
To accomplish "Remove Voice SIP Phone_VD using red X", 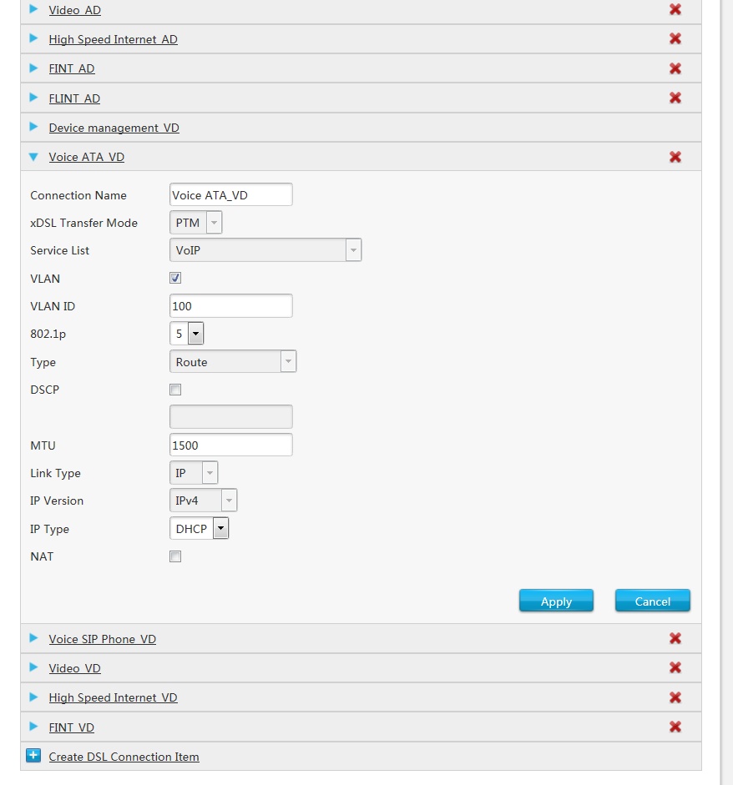I will pyautogui.click(x=675, y=639).
